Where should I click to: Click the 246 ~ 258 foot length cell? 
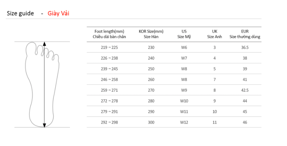click(x=109, y=80)
